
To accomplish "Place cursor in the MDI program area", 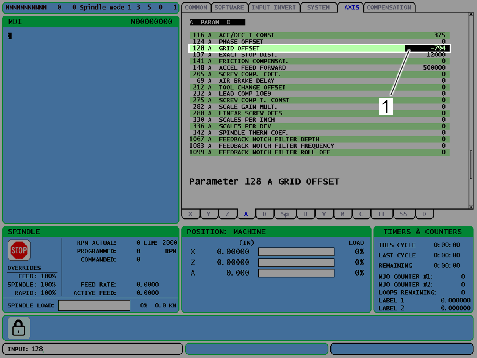I will pos(91,125).
